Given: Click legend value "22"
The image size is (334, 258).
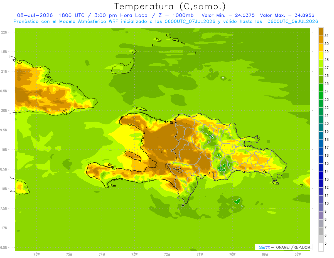Looking at the screenshot, I should click(326, 108).
